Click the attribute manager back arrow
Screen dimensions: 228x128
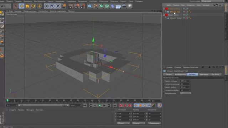point(203,67)
